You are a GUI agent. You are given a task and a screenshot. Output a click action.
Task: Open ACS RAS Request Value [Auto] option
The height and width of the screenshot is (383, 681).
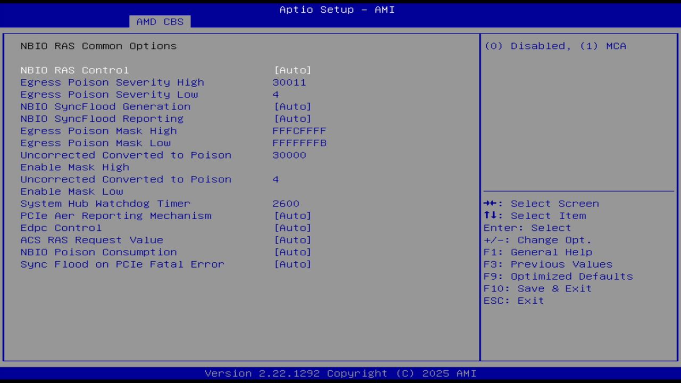pos(293,240)
